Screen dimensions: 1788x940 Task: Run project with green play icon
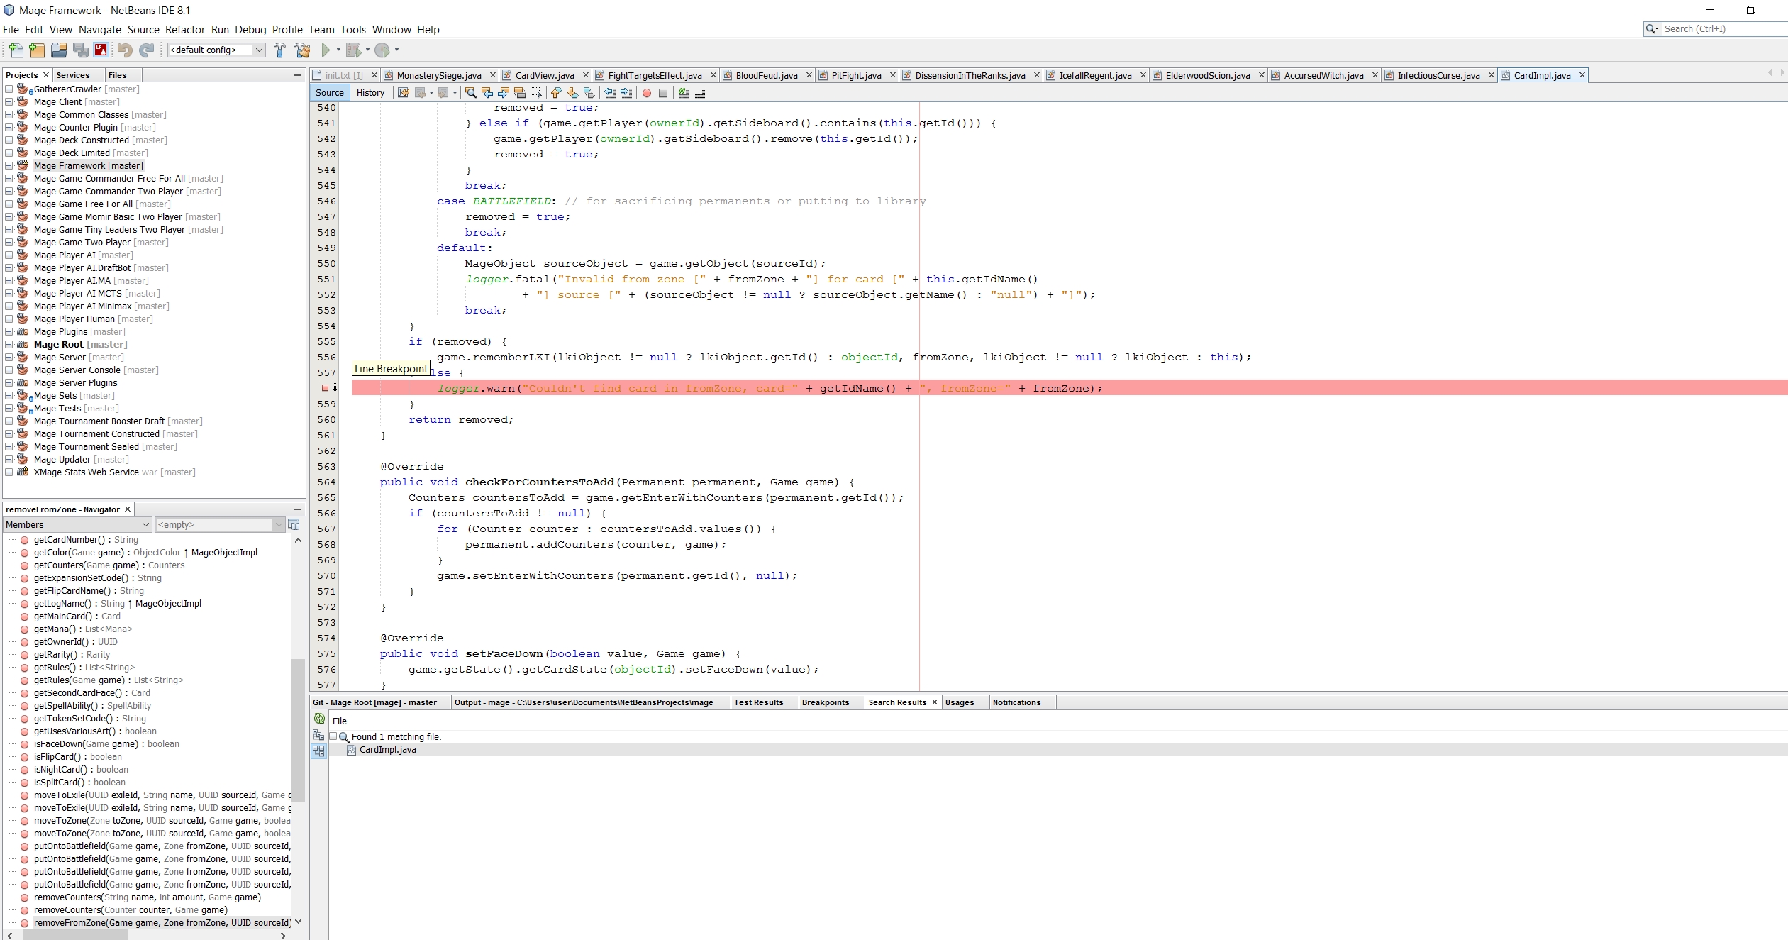coord(326,50)
